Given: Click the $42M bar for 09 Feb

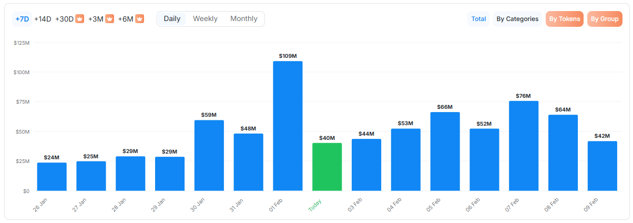Looking at the screenshot, I should tap(603, 166).
